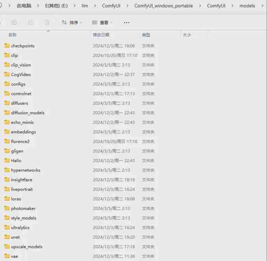The width and height of the screenshot is (267, 261).
Task: Click the controlnet date 2024/12/3 17:13
Action: tap(114, 94)
